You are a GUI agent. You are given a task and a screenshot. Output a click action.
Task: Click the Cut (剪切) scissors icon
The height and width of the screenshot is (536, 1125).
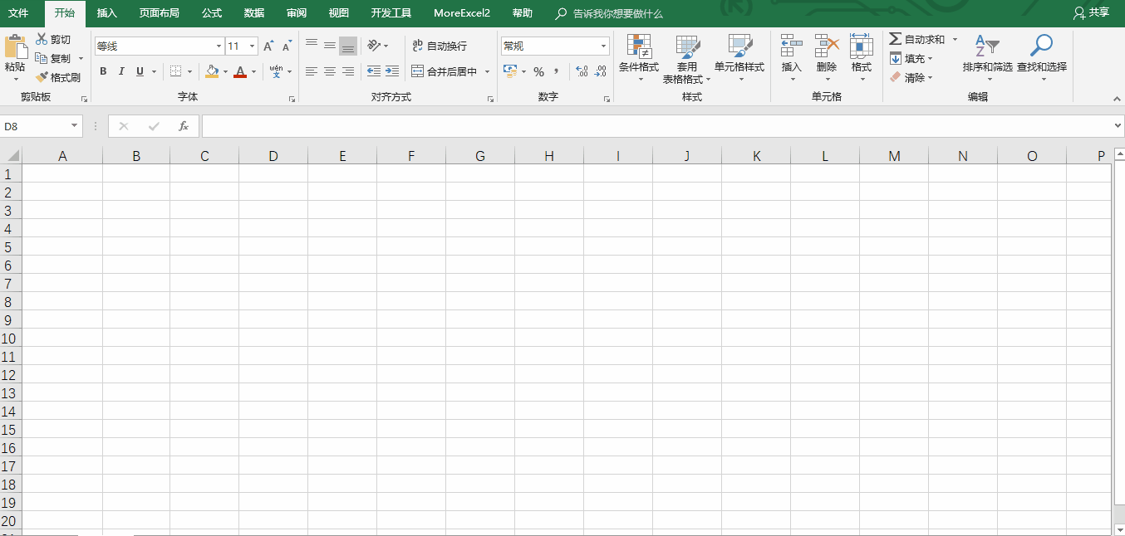pos(42,39)
